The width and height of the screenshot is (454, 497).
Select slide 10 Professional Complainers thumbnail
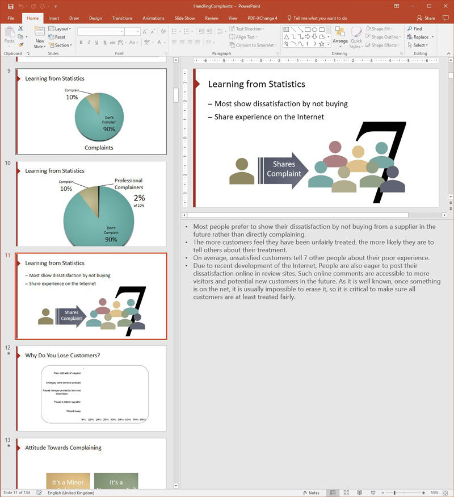tap(91, 204)
